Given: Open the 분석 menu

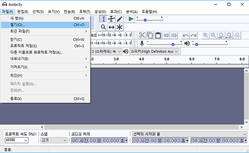Looking at the screenshot, I should 132,12.
